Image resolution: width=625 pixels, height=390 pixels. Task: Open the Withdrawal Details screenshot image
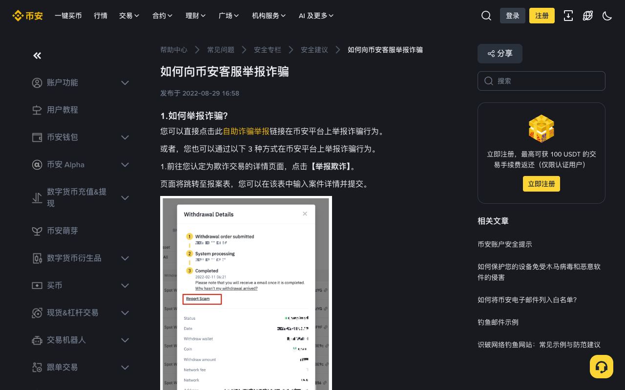pos(246,293)
